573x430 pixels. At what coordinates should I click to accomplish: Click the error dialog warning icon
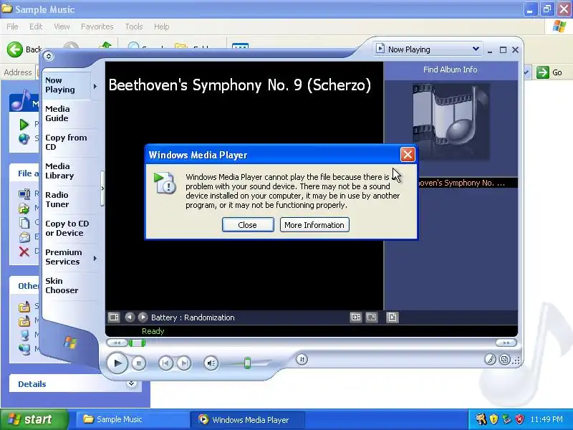pyautogui.click(x=165, y=183)
